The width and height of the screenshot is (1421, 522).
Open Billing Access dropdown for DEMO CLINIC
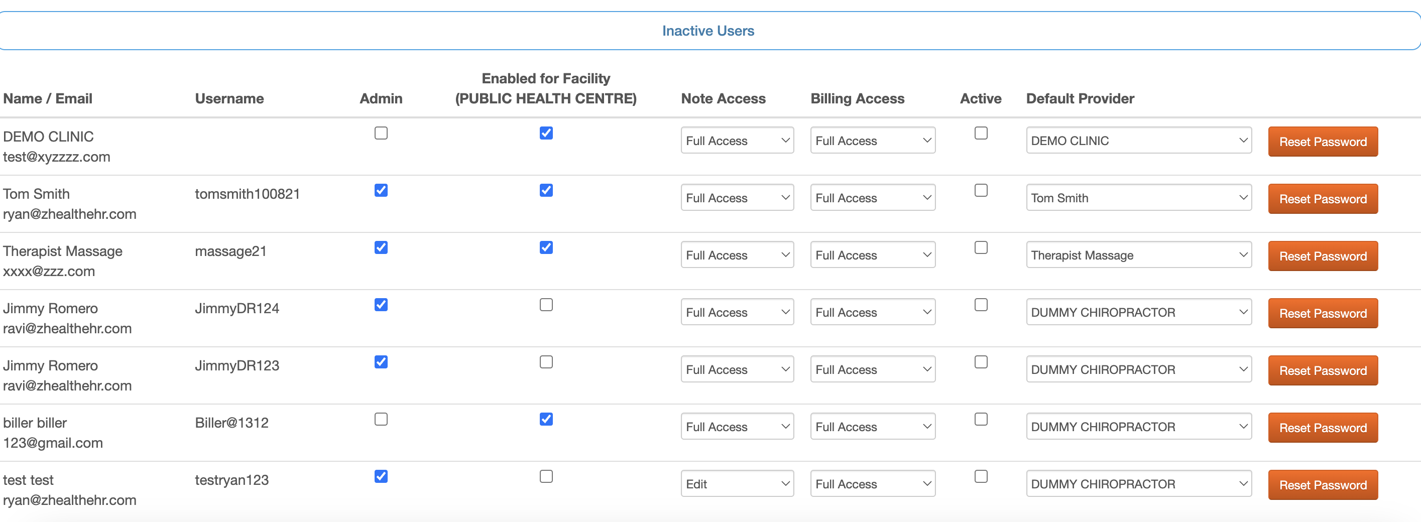click(x=873, y=141)
